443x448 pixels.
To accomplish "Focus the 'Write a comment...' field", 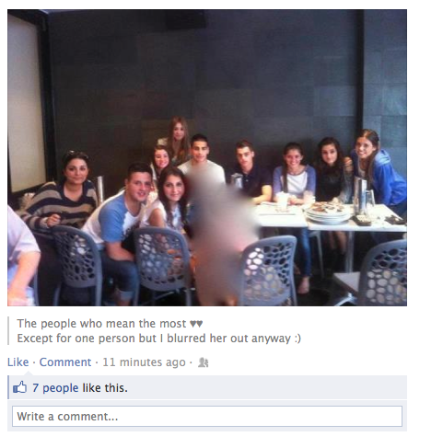I will (x=207, y=416).
